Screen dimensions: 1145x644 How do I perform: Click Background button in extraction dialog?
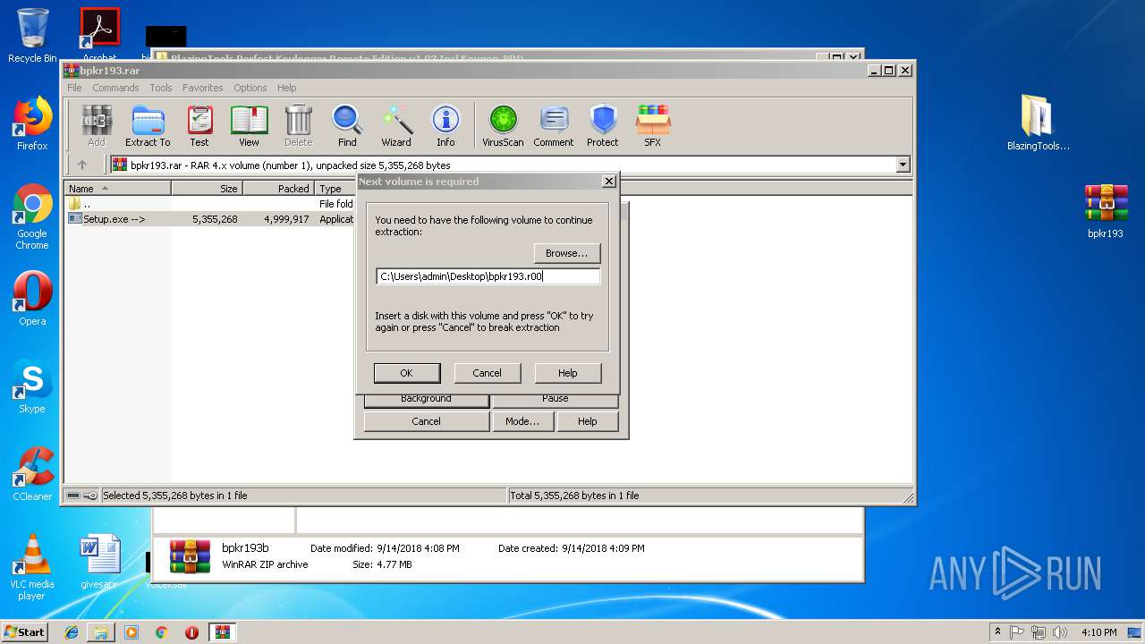pyautogui.click(x=426, y=399)
